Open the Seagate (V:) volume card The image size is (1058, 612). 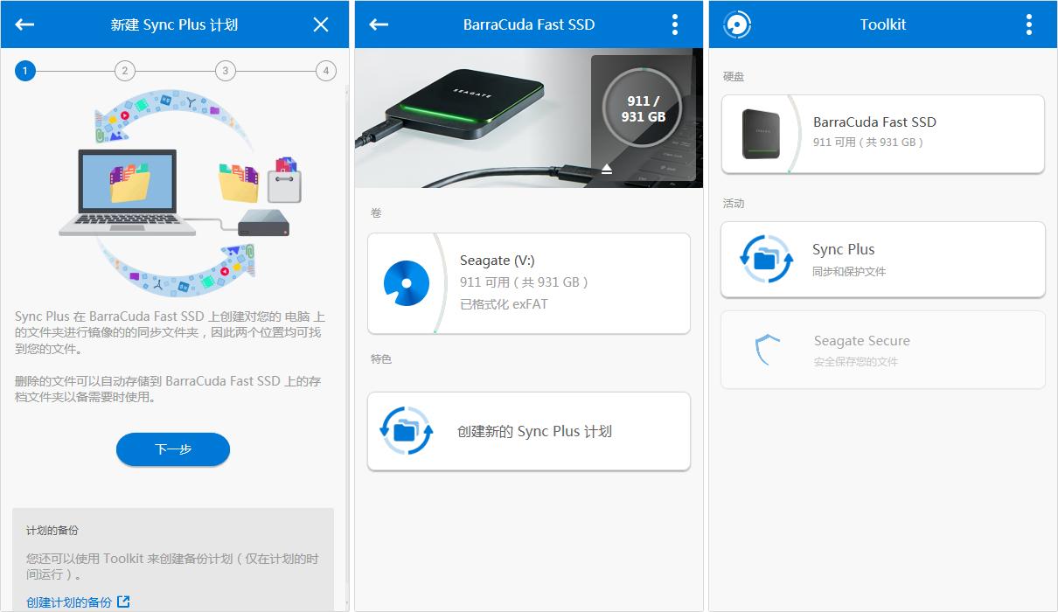click(x=528, y=282)
